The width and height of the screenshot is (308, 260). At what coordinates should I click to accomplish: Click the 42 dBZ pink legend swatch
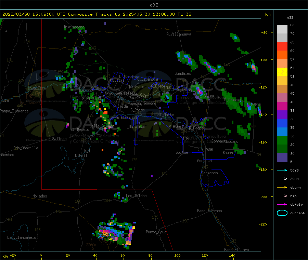[282, 98]
